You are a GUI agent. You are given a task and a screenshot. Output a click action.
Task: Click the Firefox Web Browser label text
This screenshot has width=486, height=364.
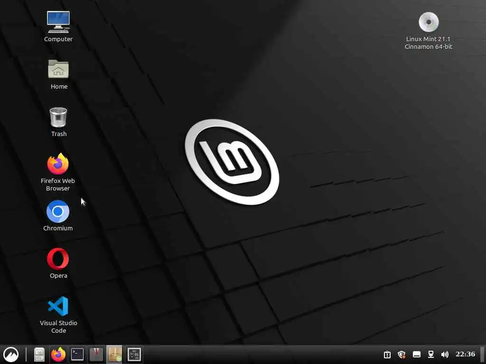tap(57, 184)
